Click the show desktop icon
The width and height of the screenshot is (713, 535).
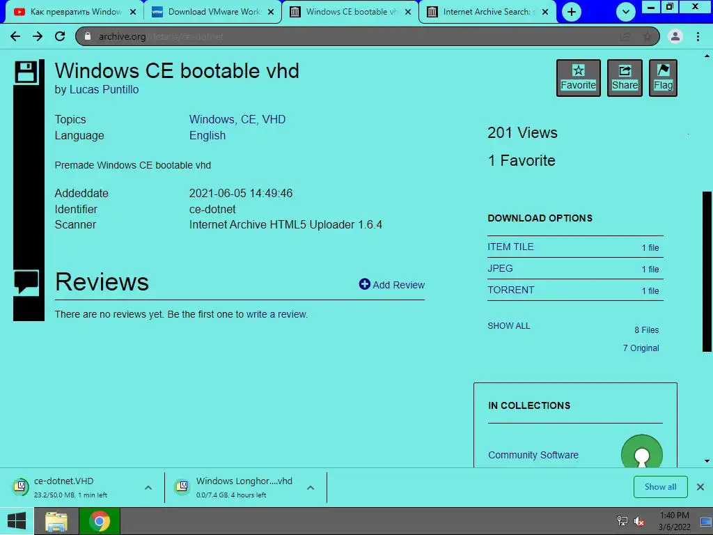(x=706, y=521)
